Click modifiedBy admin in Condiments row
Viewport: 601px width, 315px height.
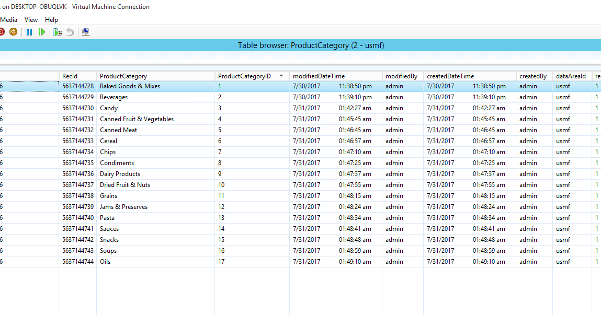pos(394,163)
